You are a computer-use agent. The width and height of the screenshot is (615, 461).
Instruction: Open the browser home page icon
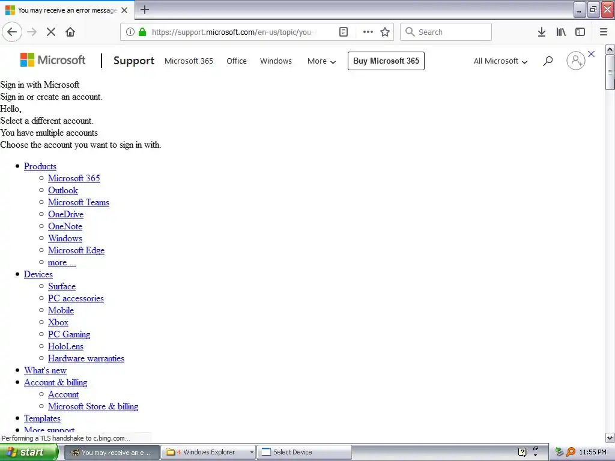click(70, 32)
